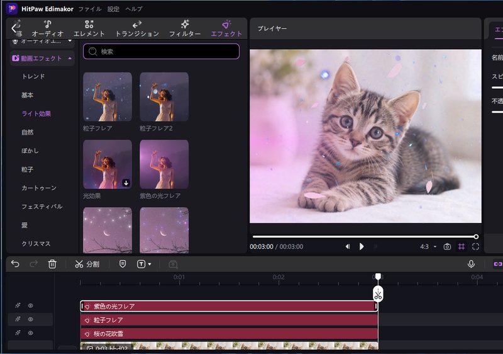Click the effect icon of 桜の花吹雪 track
Viewport: 503px width, 354px height.
[x=18, y=333]
